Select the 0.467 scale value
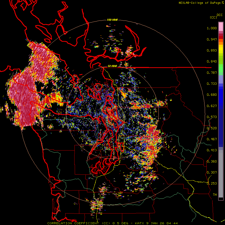Screen dimensions: 225x225 212,139
